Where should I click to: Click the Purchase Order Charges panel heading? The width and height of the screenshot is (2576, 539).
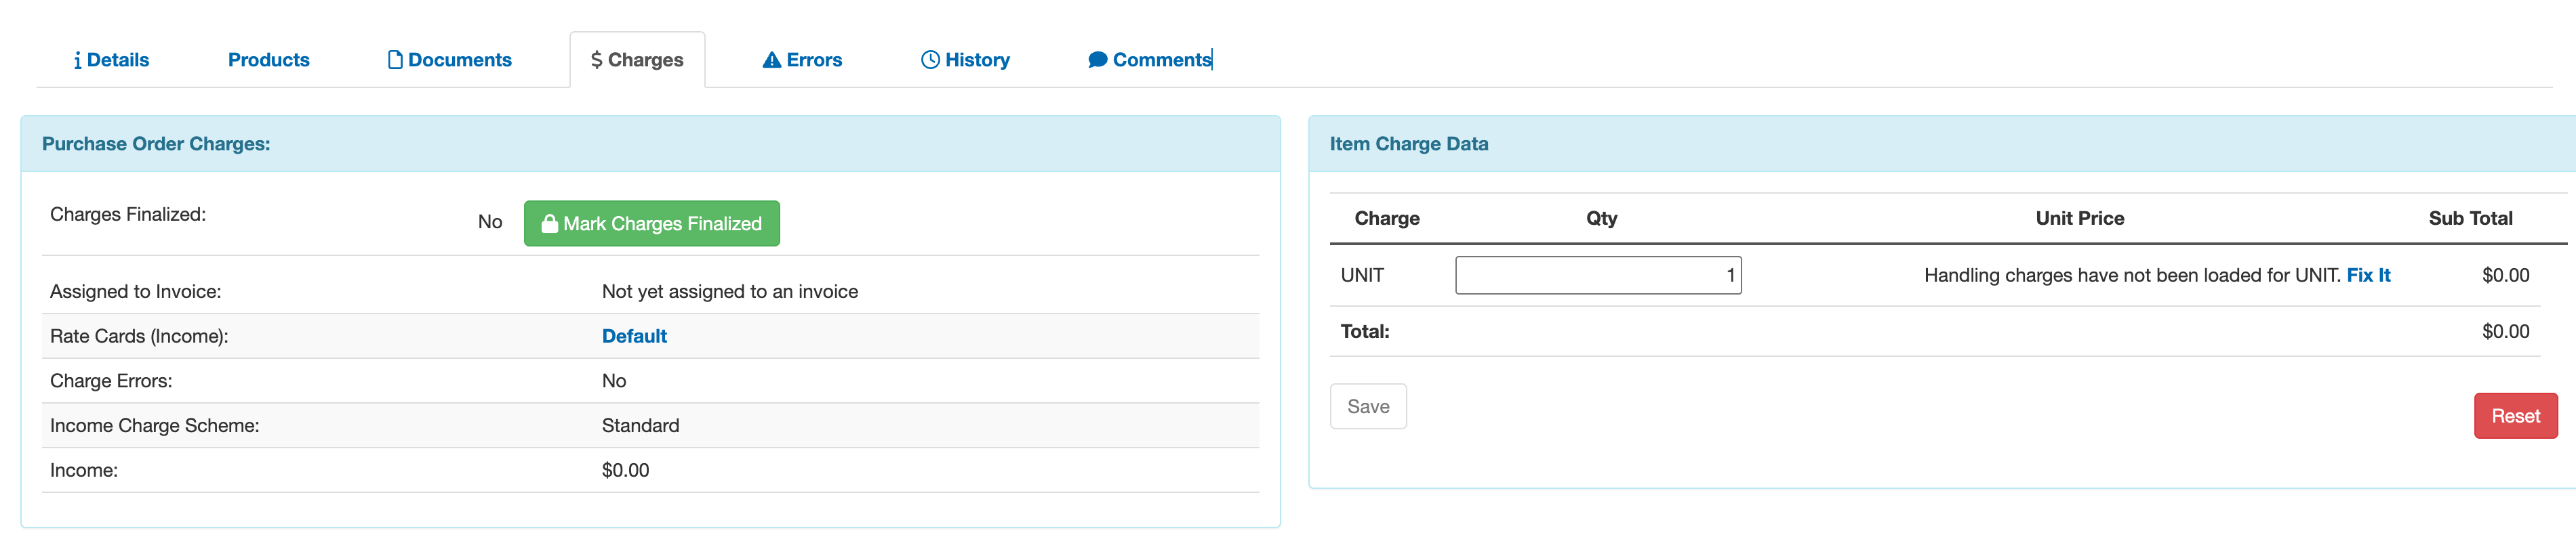click(x=156, y=144)
